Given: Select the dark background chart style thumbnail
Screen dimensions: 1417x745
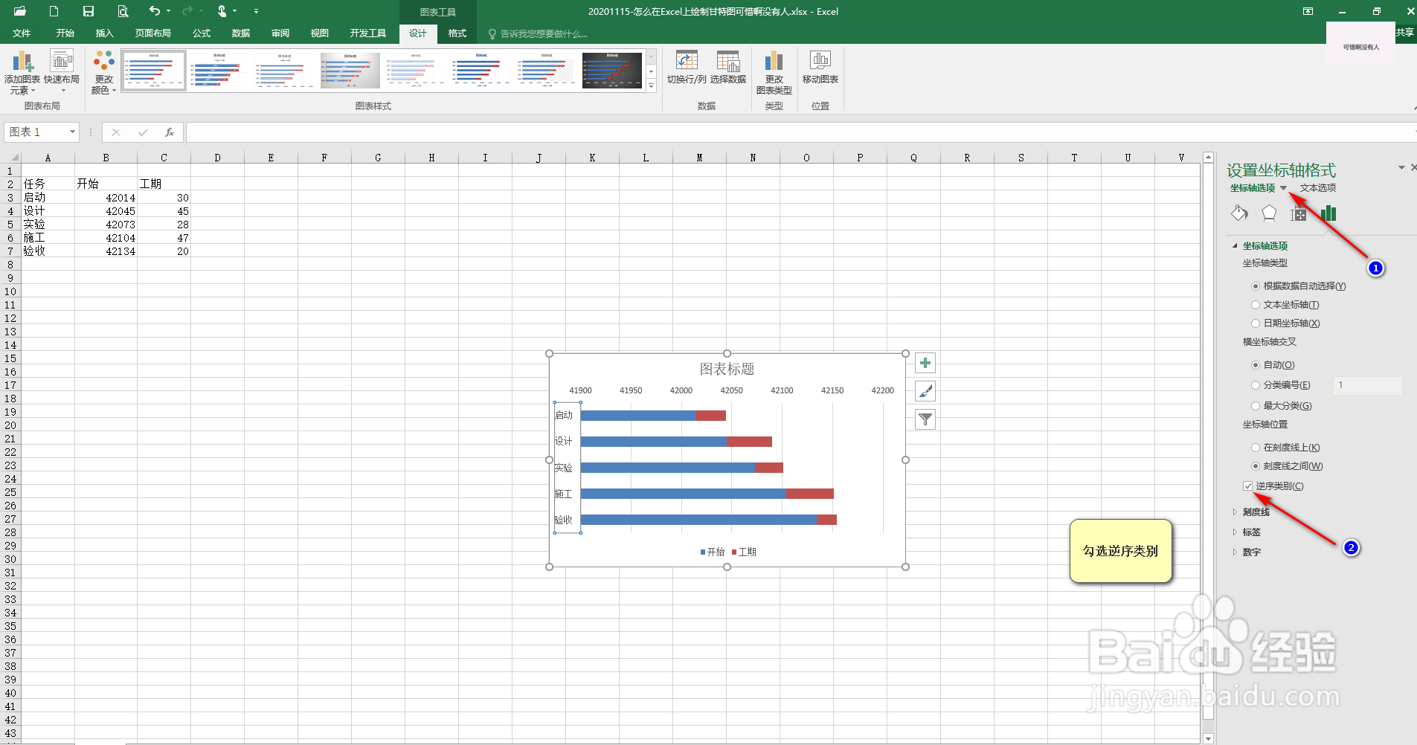Looking at the screenshot, I should click(612, 71).
